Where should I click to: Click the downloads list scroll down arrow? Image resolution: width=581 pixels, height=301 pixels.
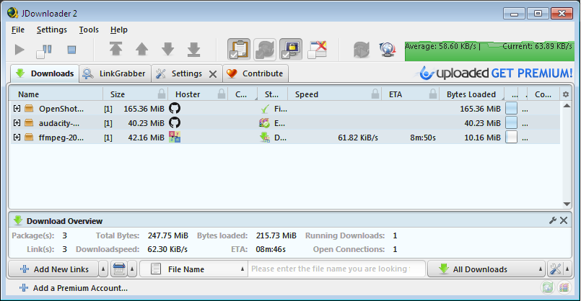click(x=567, y=204)
